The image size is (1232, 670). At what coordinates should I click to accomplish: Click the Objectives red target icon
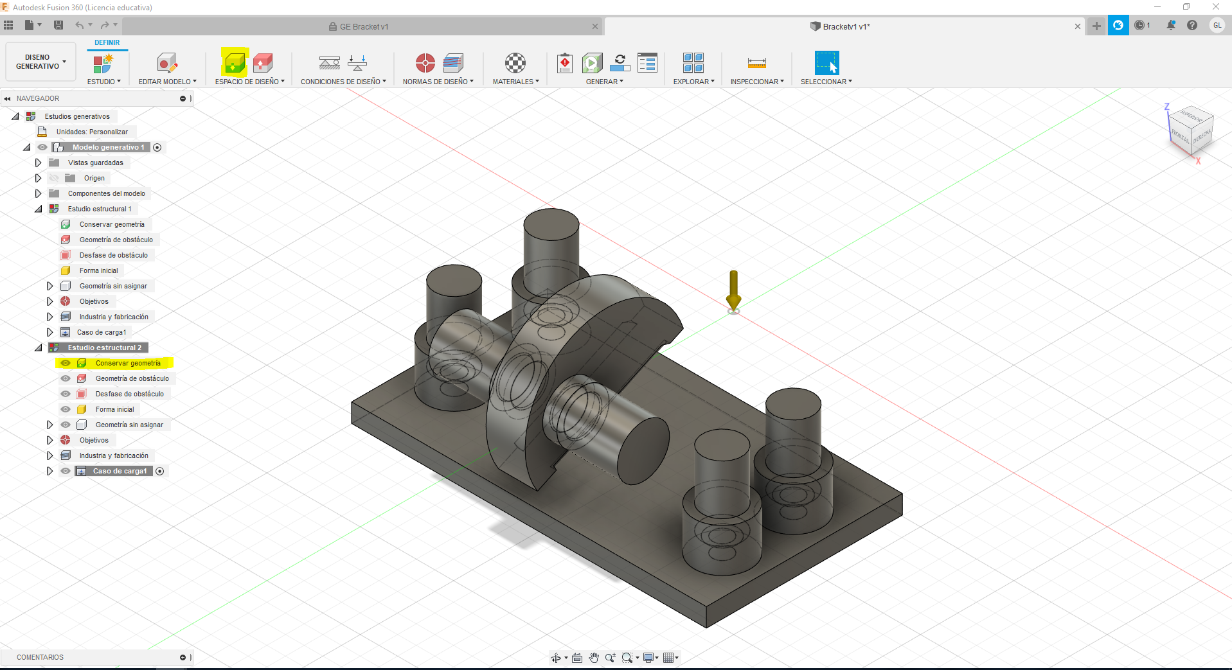(x=425, y=63)
